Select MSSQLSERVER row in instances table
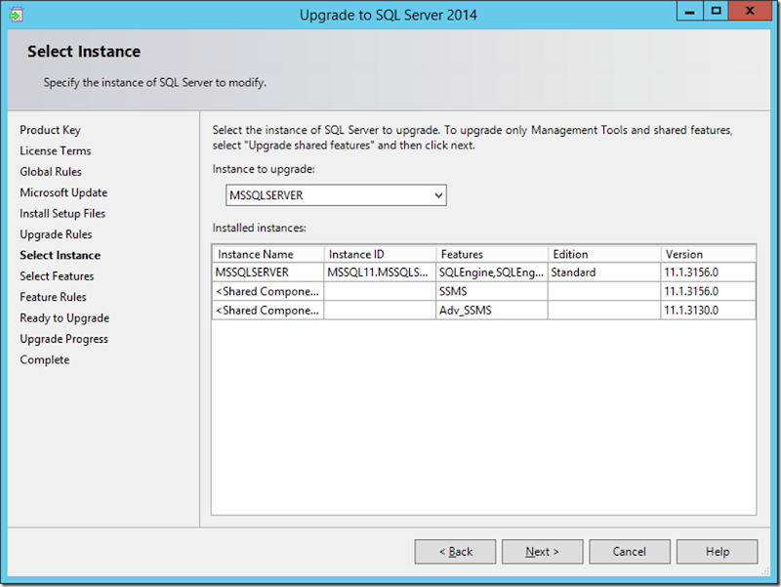Image resolution: width=781 pixels, height=587 pixels. tap(483, 273)
